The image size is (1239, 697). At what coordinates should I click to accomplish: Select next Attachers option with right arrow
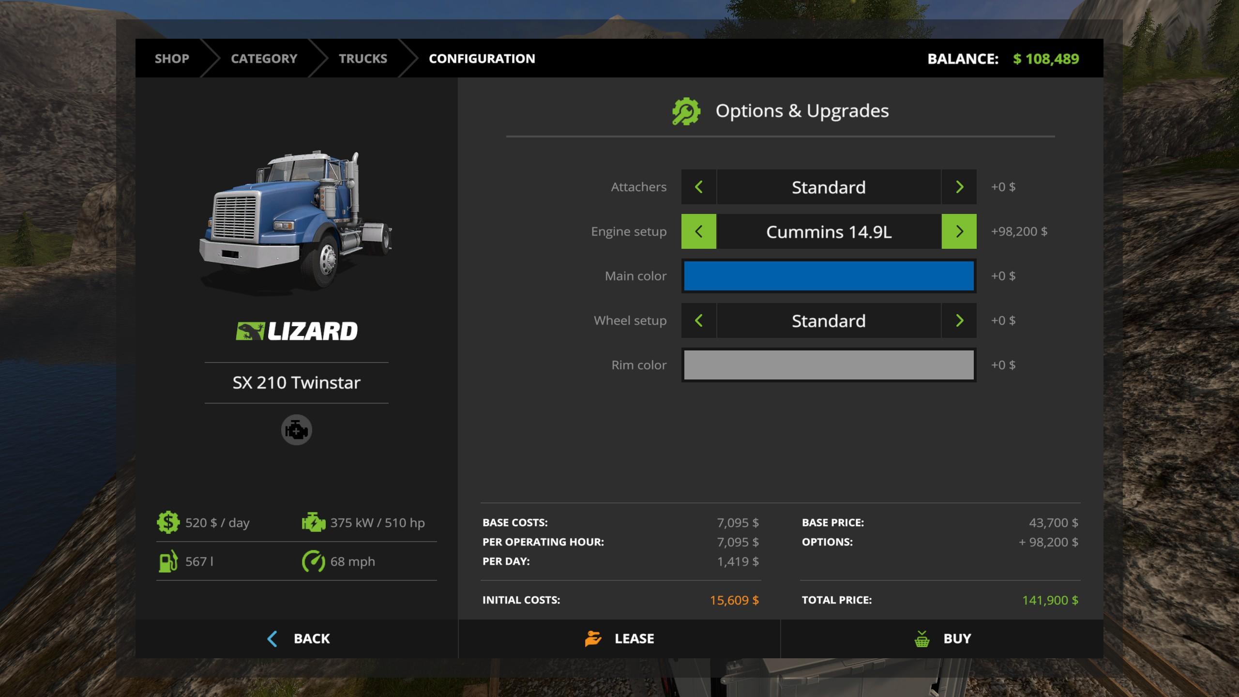(x=959, y=187)
